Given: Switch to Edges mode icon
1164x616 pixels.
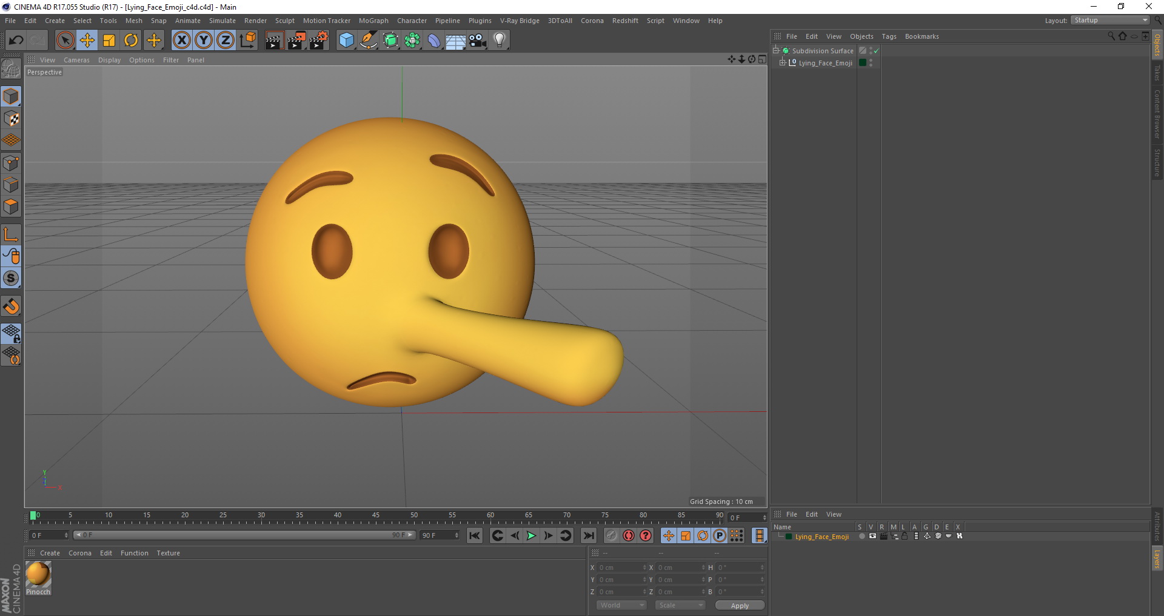Looking at the screenshot, I should click(11, 185).
